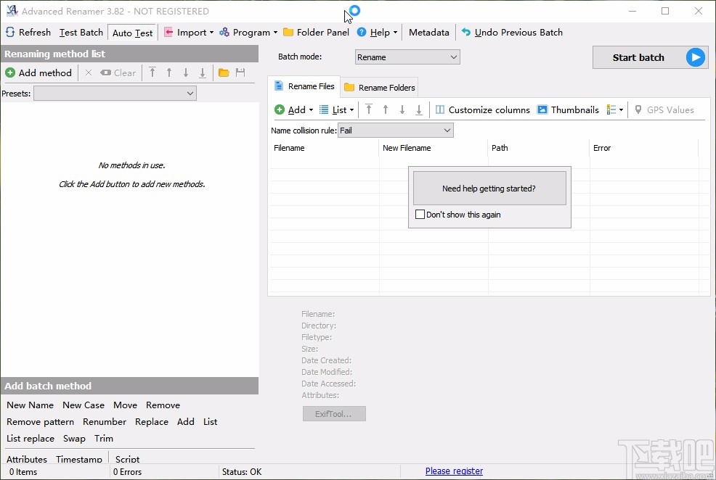The image size is (716, 480).
Task: Move method to bottom of method list
Action: click(x=203, y=73)
